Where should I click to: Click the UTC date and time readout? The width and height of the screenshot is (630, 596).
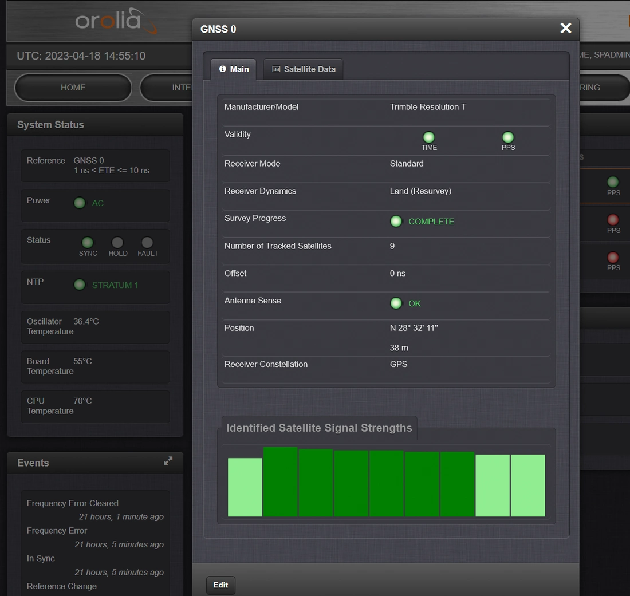[81, 56]
